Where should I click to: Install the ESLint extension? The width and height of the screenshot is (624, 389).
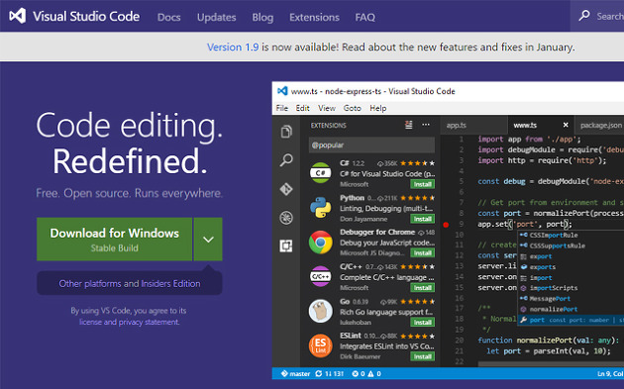tap(422, 356)
